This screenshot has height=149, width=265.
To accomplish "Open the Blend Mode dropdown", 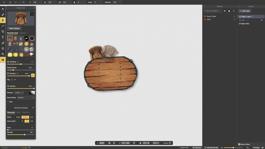I will 26,97.
